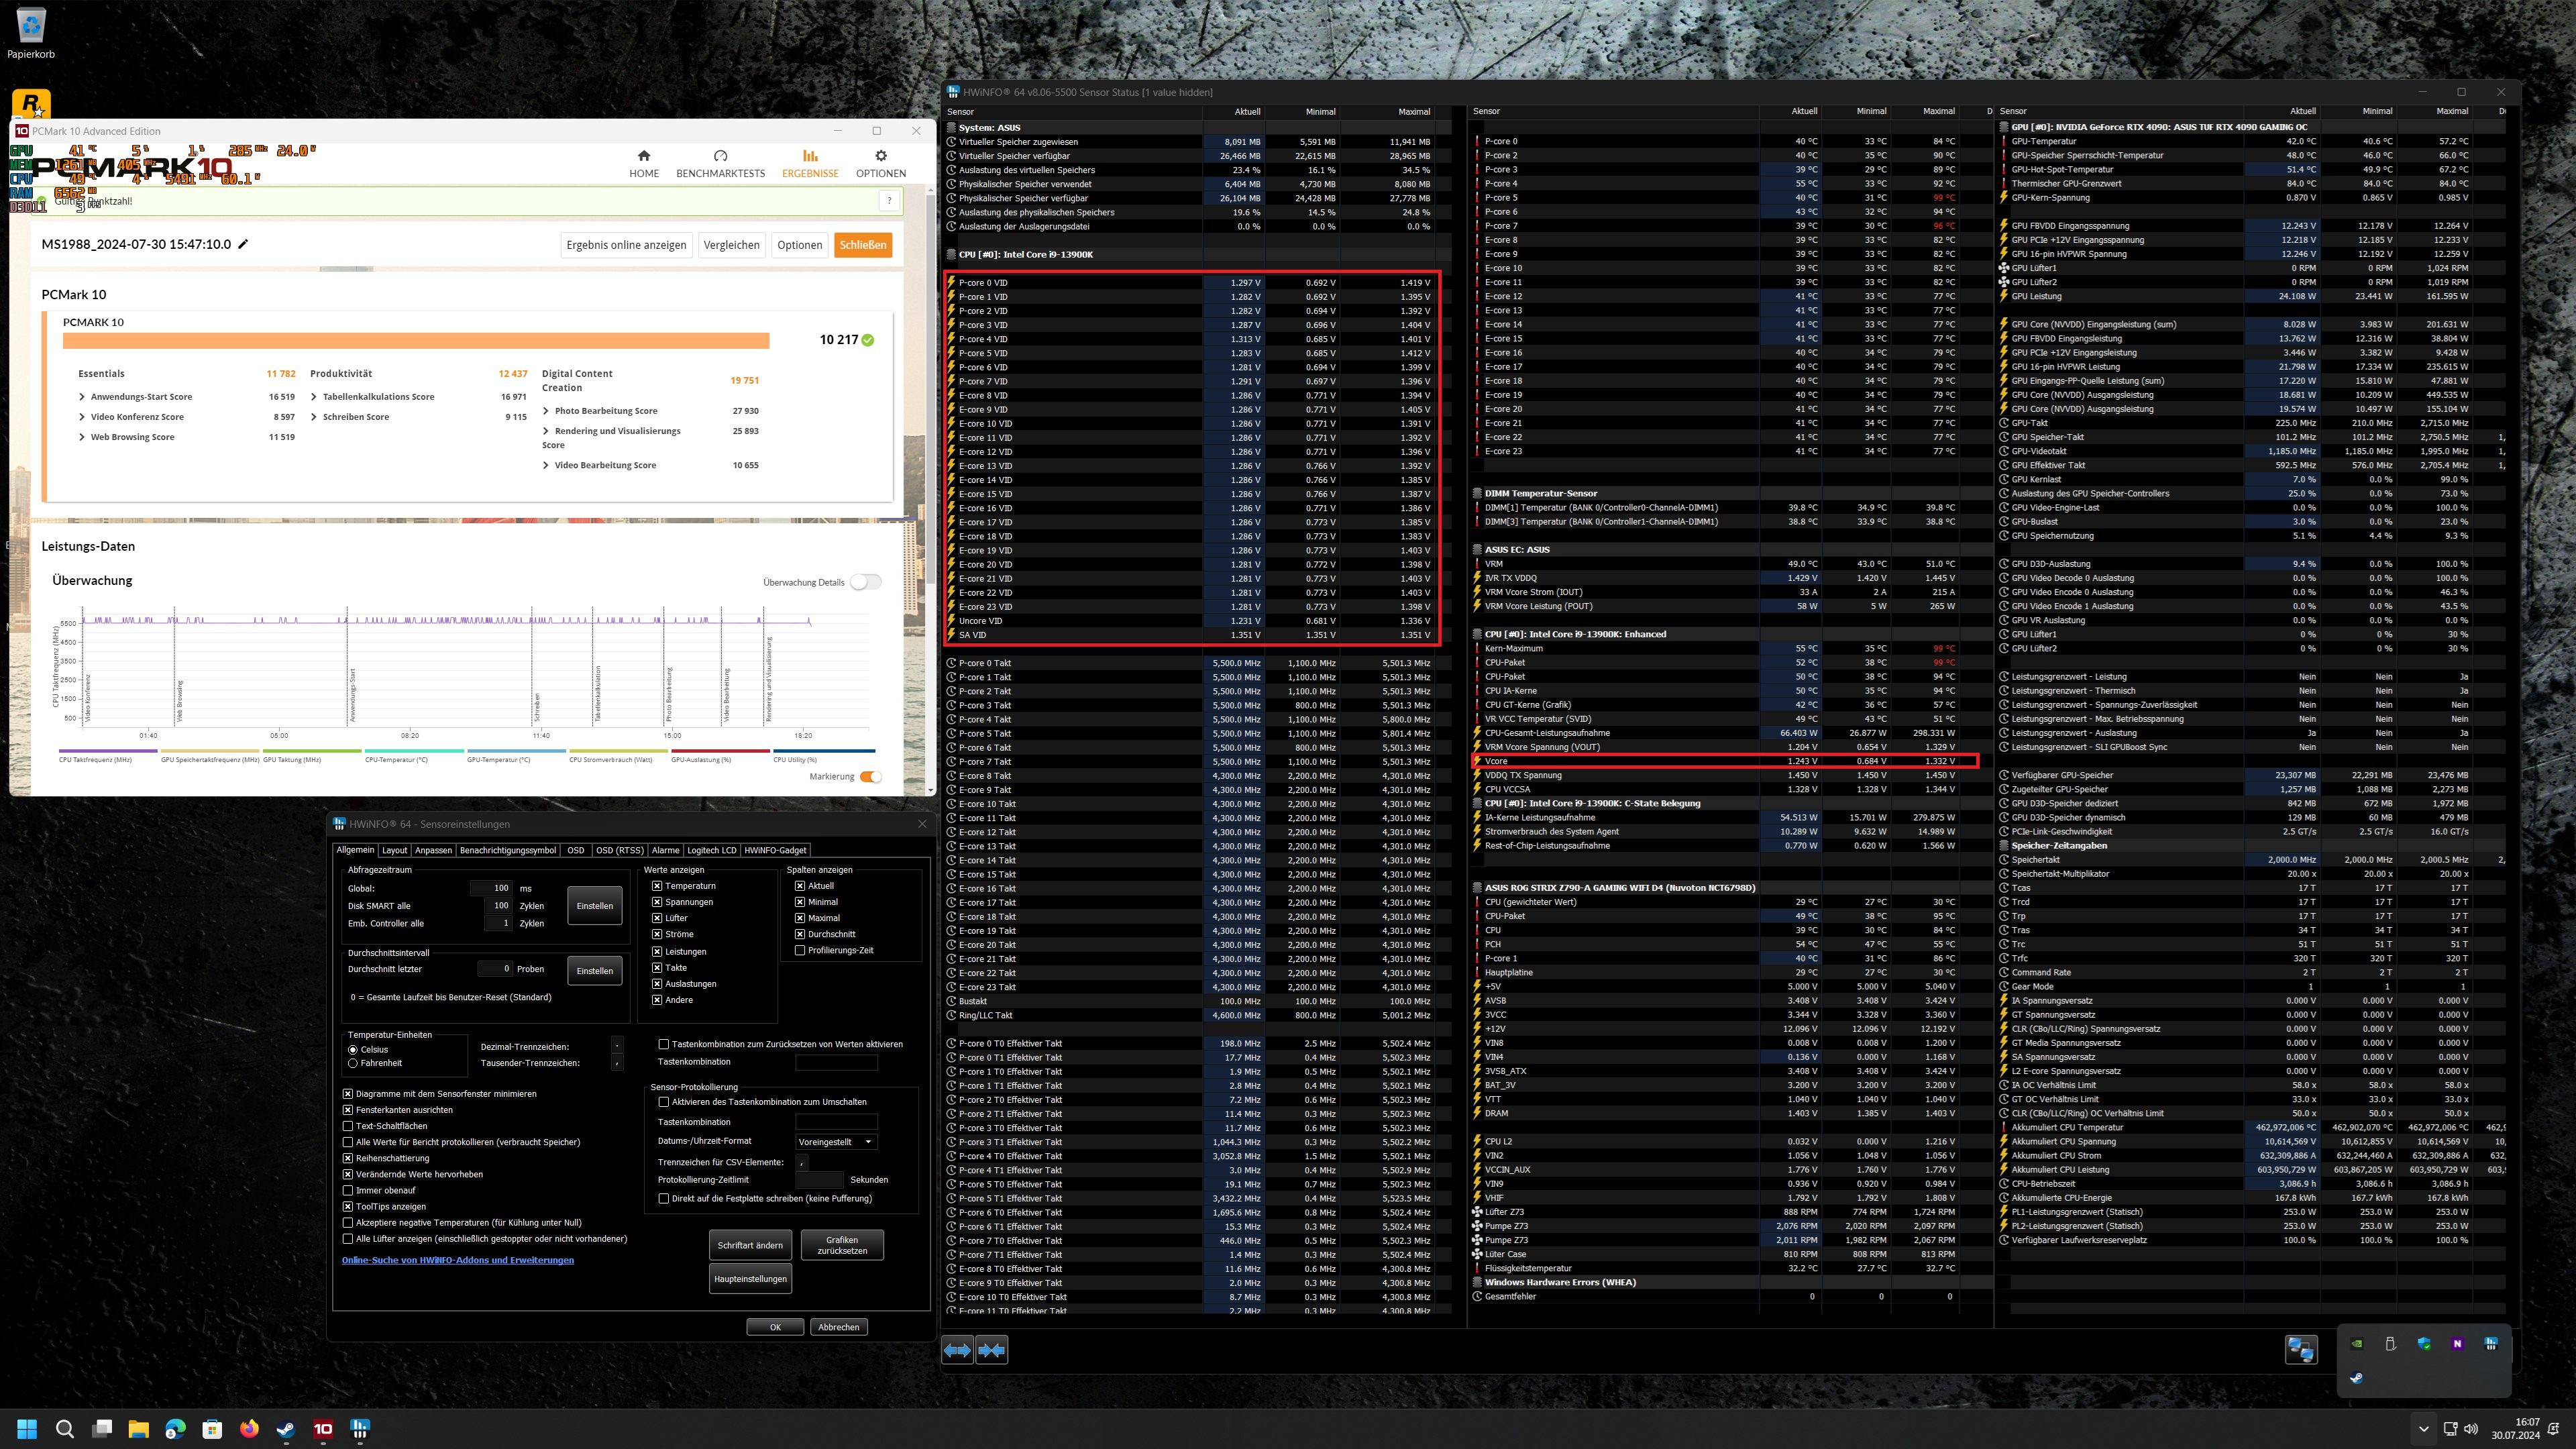The image size is (2576, 1449).
Task: Open Datums-/Uhrzeit-Format dropdown
Action: [836, 1142]
